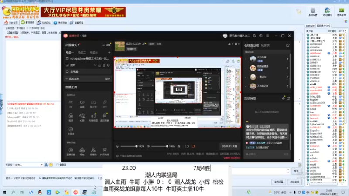Click the first audience member avatar

point(253,59)
